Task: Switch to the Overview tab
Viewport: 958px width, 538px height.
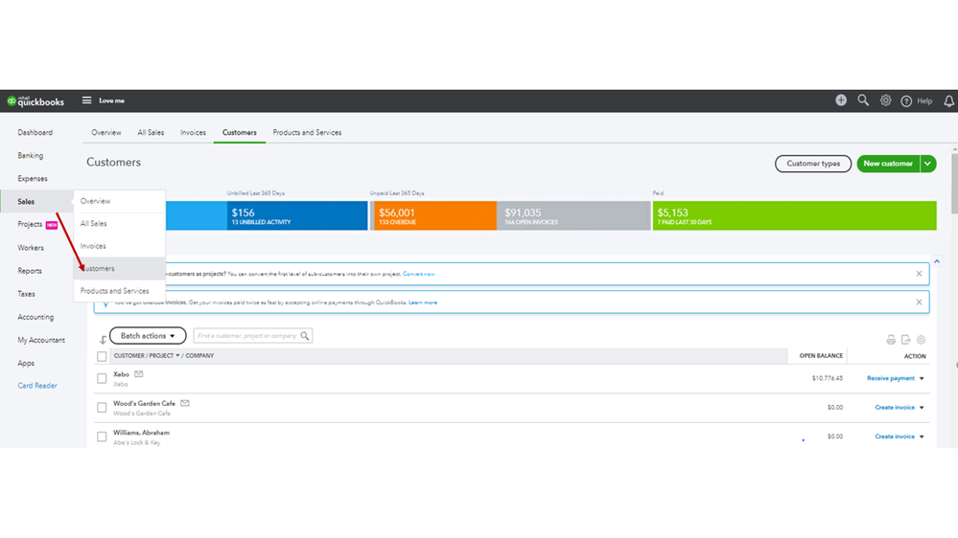Action: click(x=106, y=132)
